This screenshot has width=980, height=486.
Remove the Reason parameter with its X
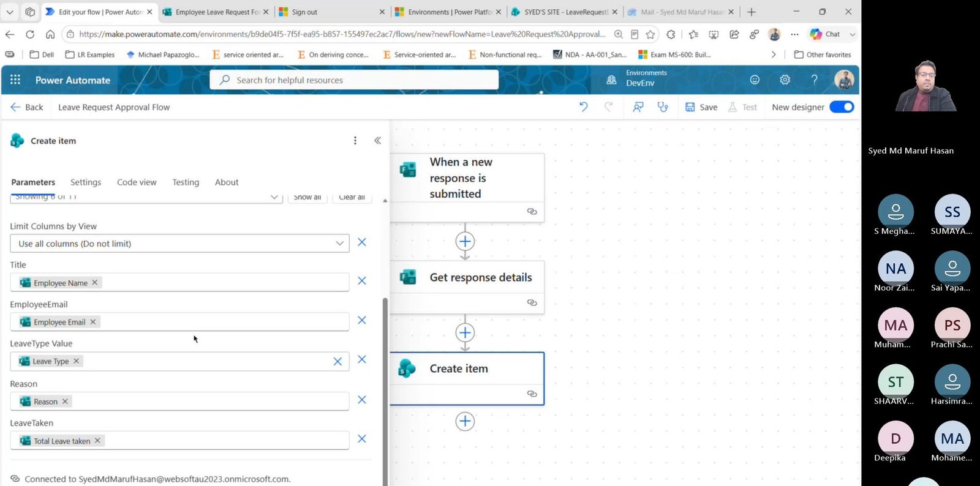tap(362, 400)
